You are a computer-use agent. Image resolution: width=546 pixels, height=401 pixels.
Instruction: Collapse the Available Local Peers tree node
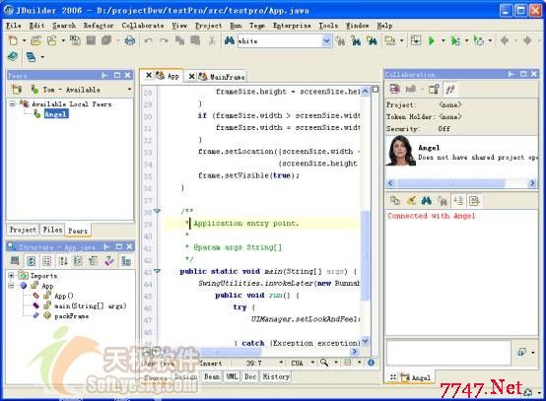[x=12, y=103]
